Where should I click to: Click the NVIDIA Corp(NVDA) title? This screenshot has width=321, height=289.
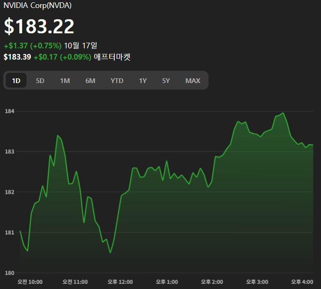click(37, 6)
